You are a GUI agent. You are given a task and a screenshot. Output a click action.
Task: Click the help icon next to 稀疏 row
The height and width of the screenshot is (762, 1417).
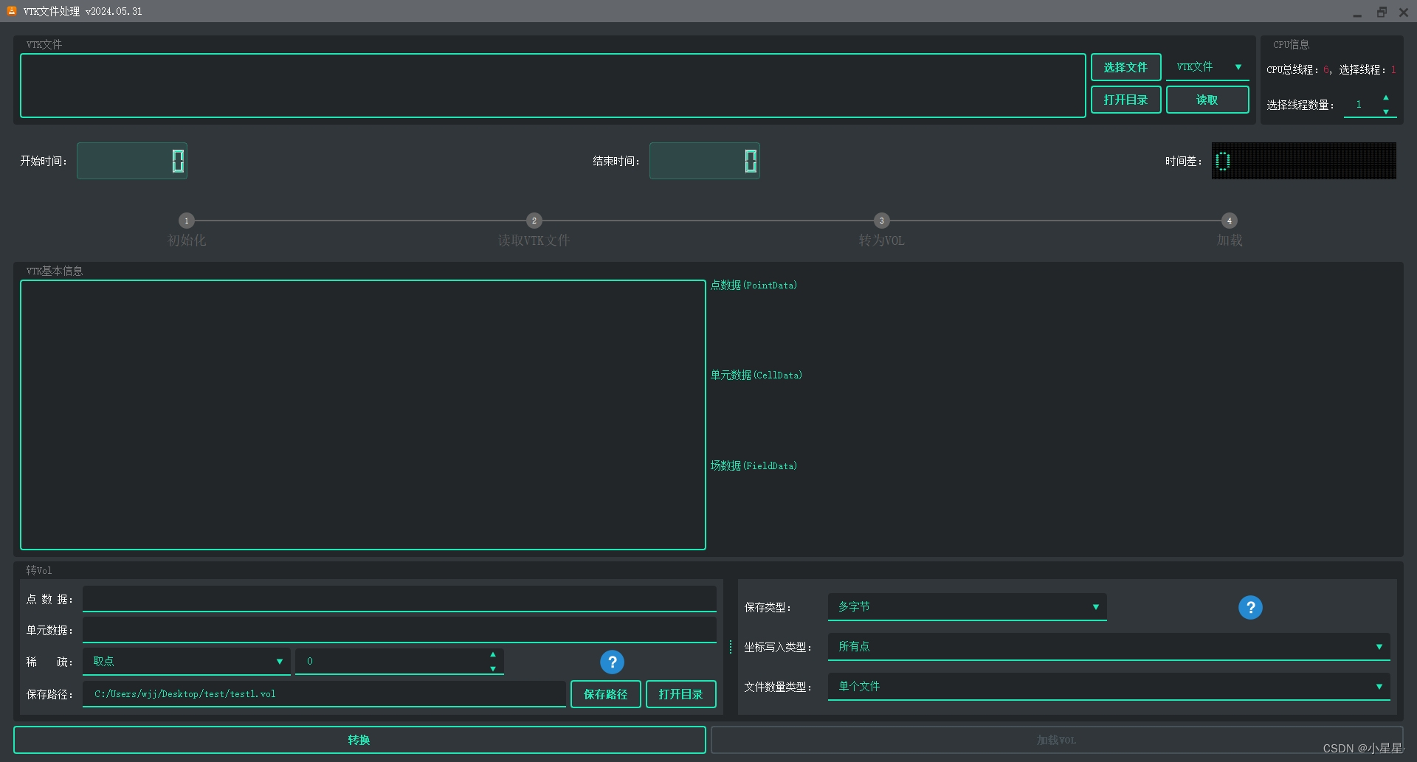(612, 662)
